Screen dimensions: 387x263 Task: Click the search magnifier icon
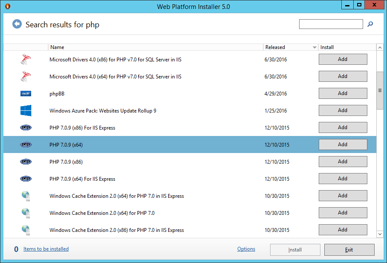click(370, 24)
